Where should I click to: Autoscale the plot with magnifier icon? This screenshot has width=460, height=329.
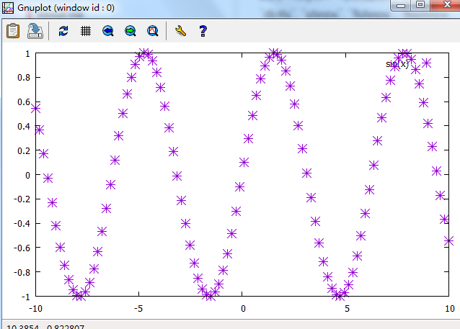pyautogui.click(x=153, y=31)
